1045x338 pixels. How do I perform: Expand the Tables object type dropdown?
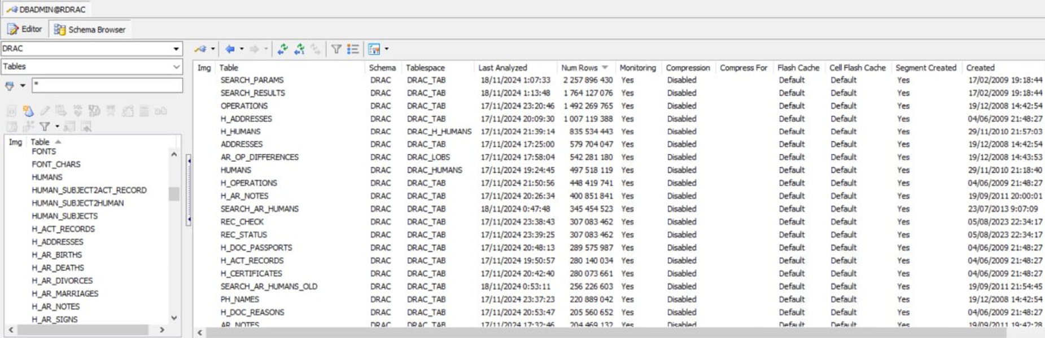click(176, 66)
